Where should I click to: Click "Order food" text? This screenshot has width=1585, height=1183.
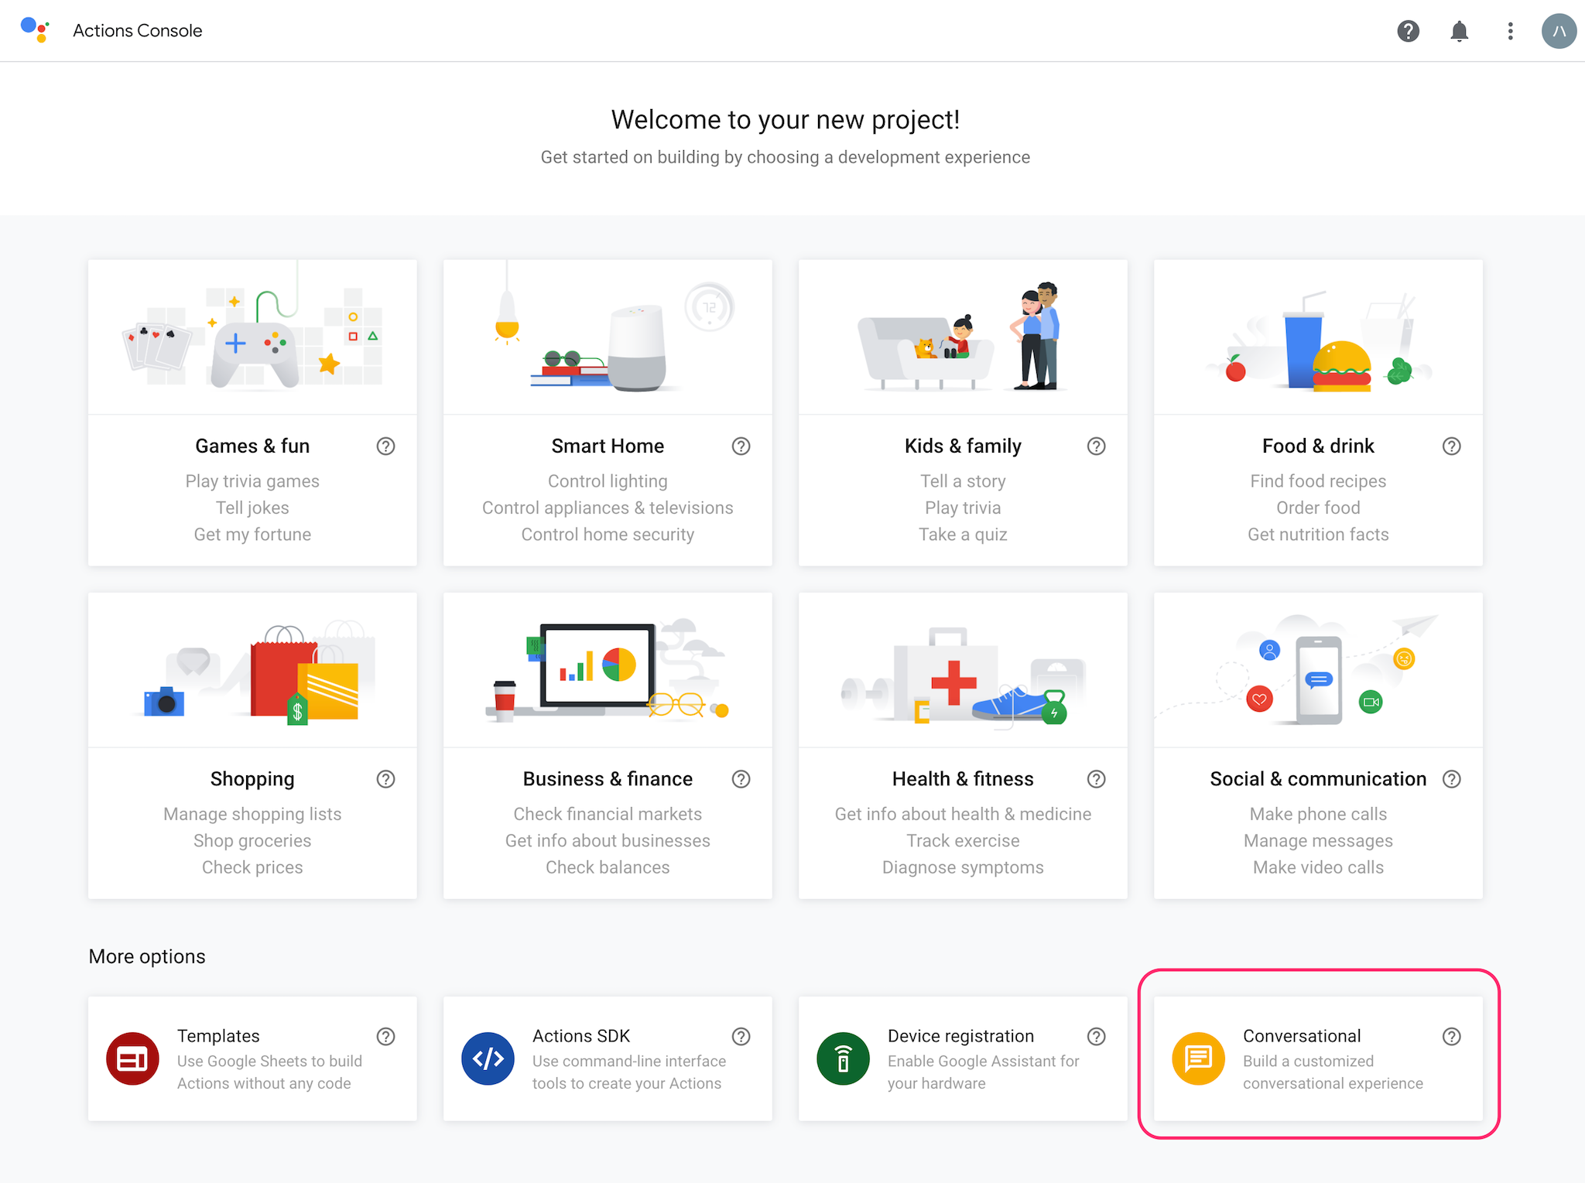click(x=1318, y=508)
